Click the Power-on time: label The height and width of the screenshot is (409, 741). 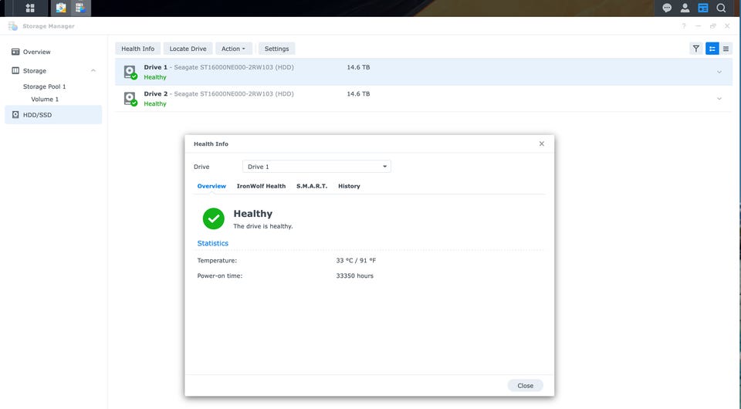(x=220, y=275)
